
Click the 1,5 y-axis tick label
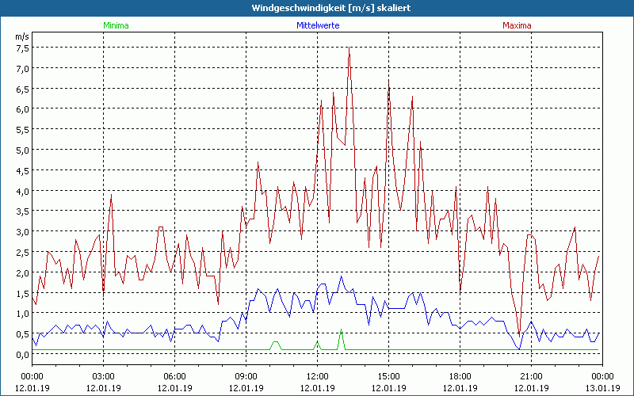pyautogui.click(x=22, y=293)
